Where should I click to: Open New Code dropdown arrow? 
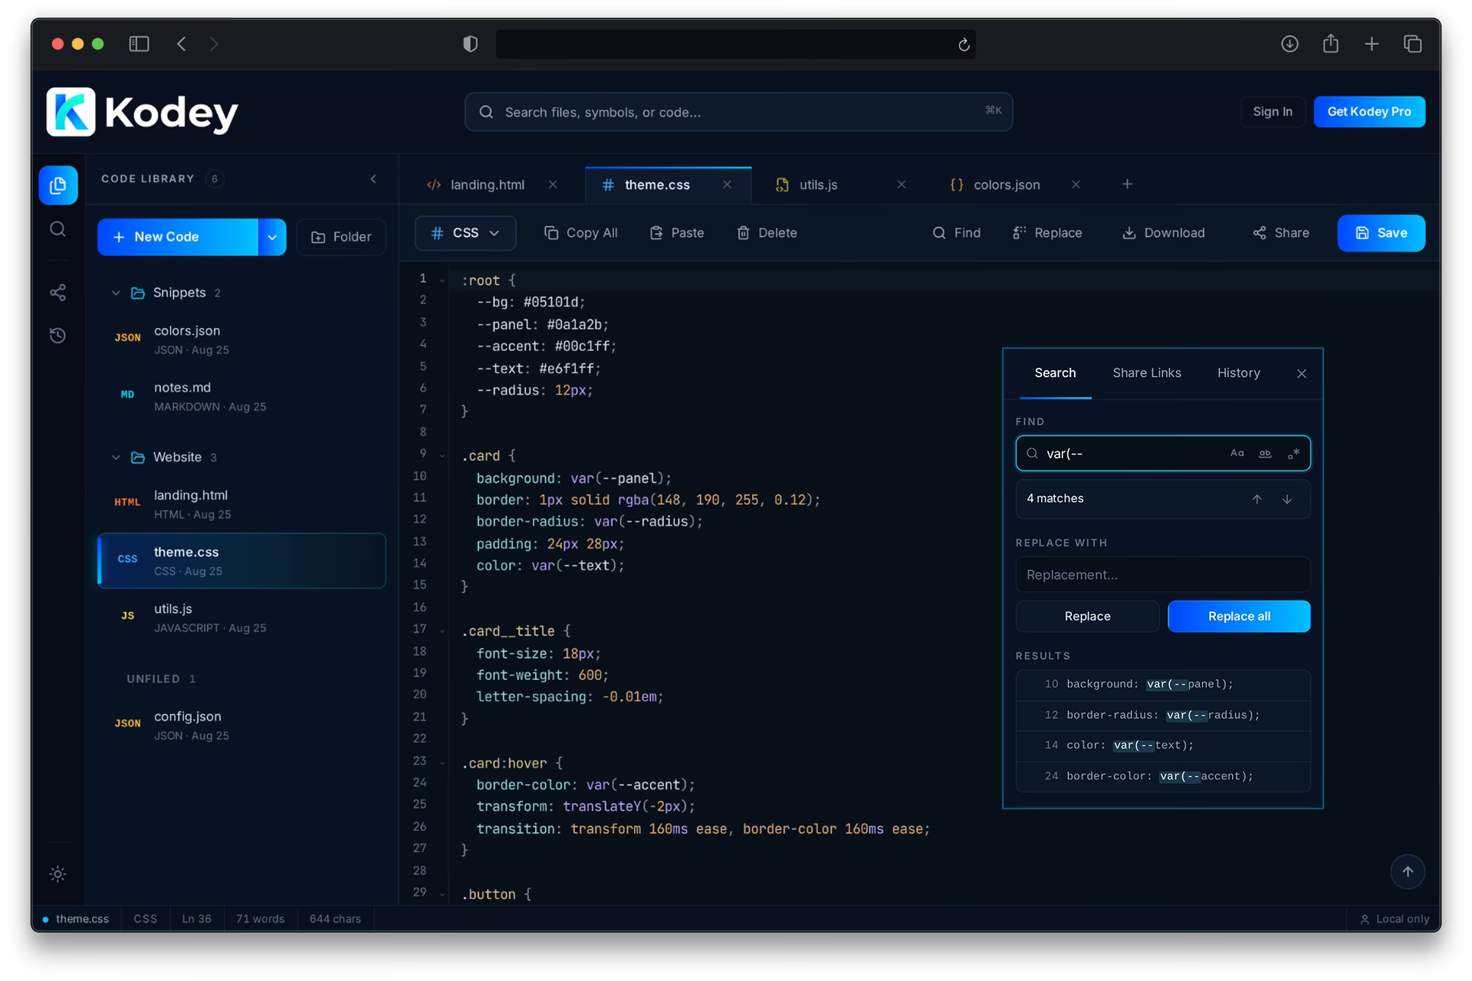272,237
